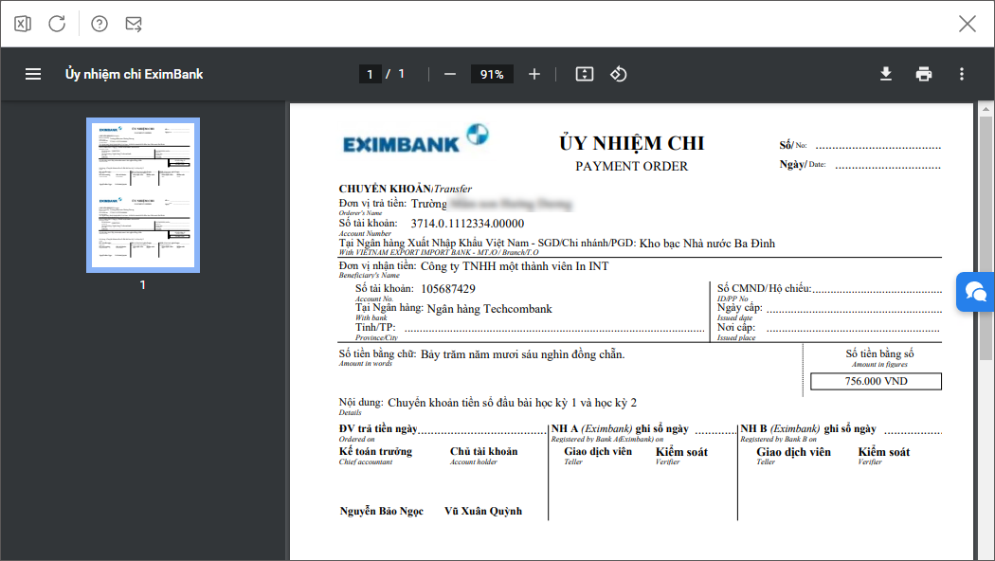Download the PDF file
Screen dimensions: 995x561
click(x=886, y=74)
